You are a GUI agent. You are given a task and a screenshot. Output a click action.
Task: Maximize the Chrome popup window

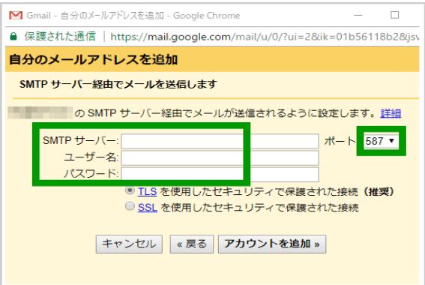[x=394, y=15]
